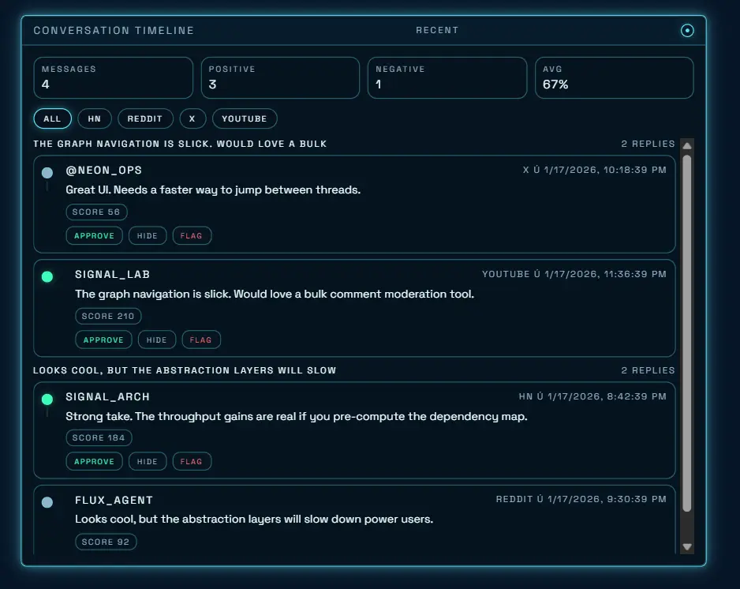
Task: Click the green status dot beside SIGNAL_LAB
Action: coord(47,276)
